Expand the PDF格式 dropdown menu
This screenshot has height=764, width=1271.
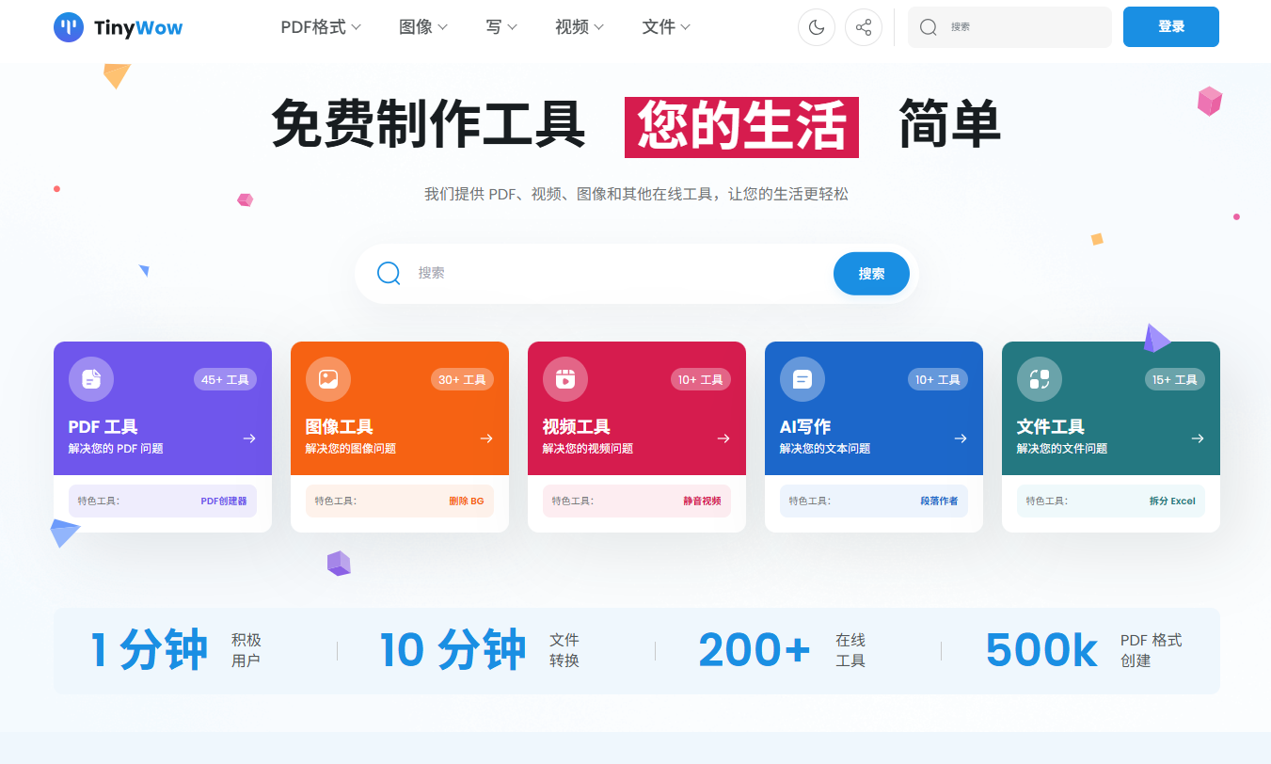coord(321,27)
